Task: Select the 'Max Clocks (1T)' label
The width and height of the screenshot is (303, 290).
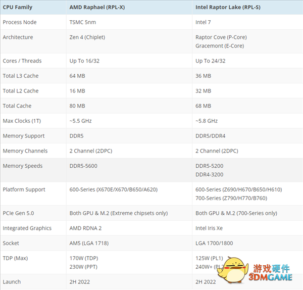Action: point(22,121)
